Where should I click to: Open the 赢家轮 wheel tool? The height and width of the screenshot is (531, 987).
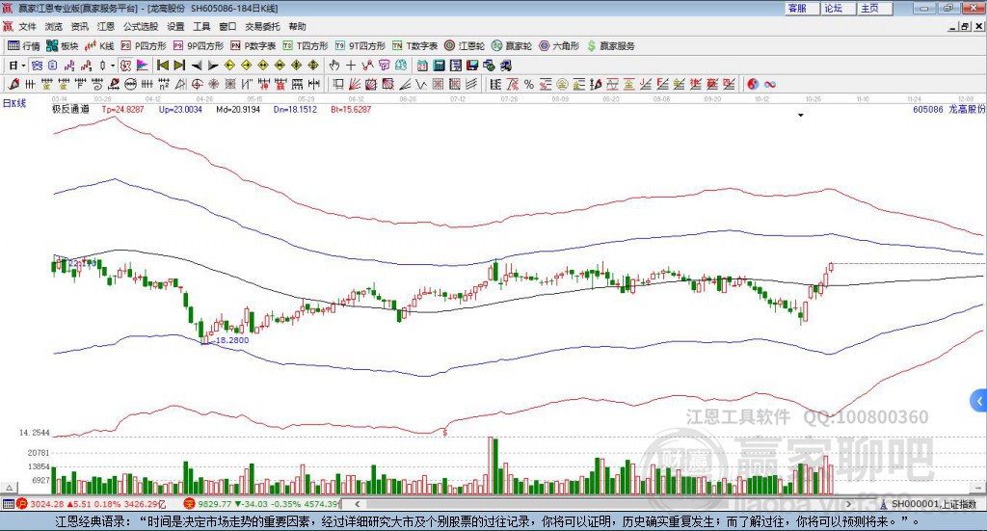(x=512, y=46)
